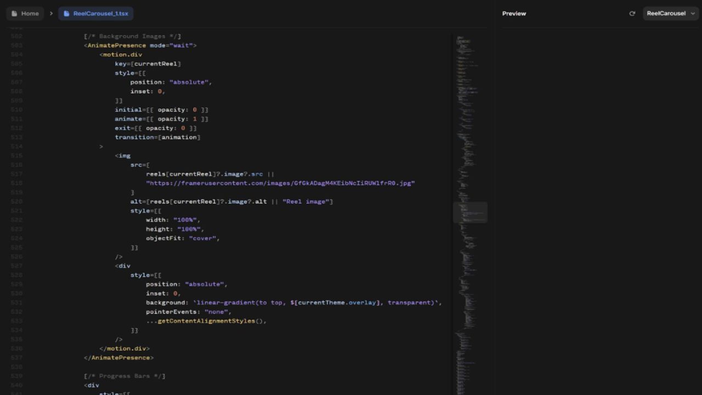The image size is (702, 395).
Task: Click the Preview panel title
Action: click(514, 14)
